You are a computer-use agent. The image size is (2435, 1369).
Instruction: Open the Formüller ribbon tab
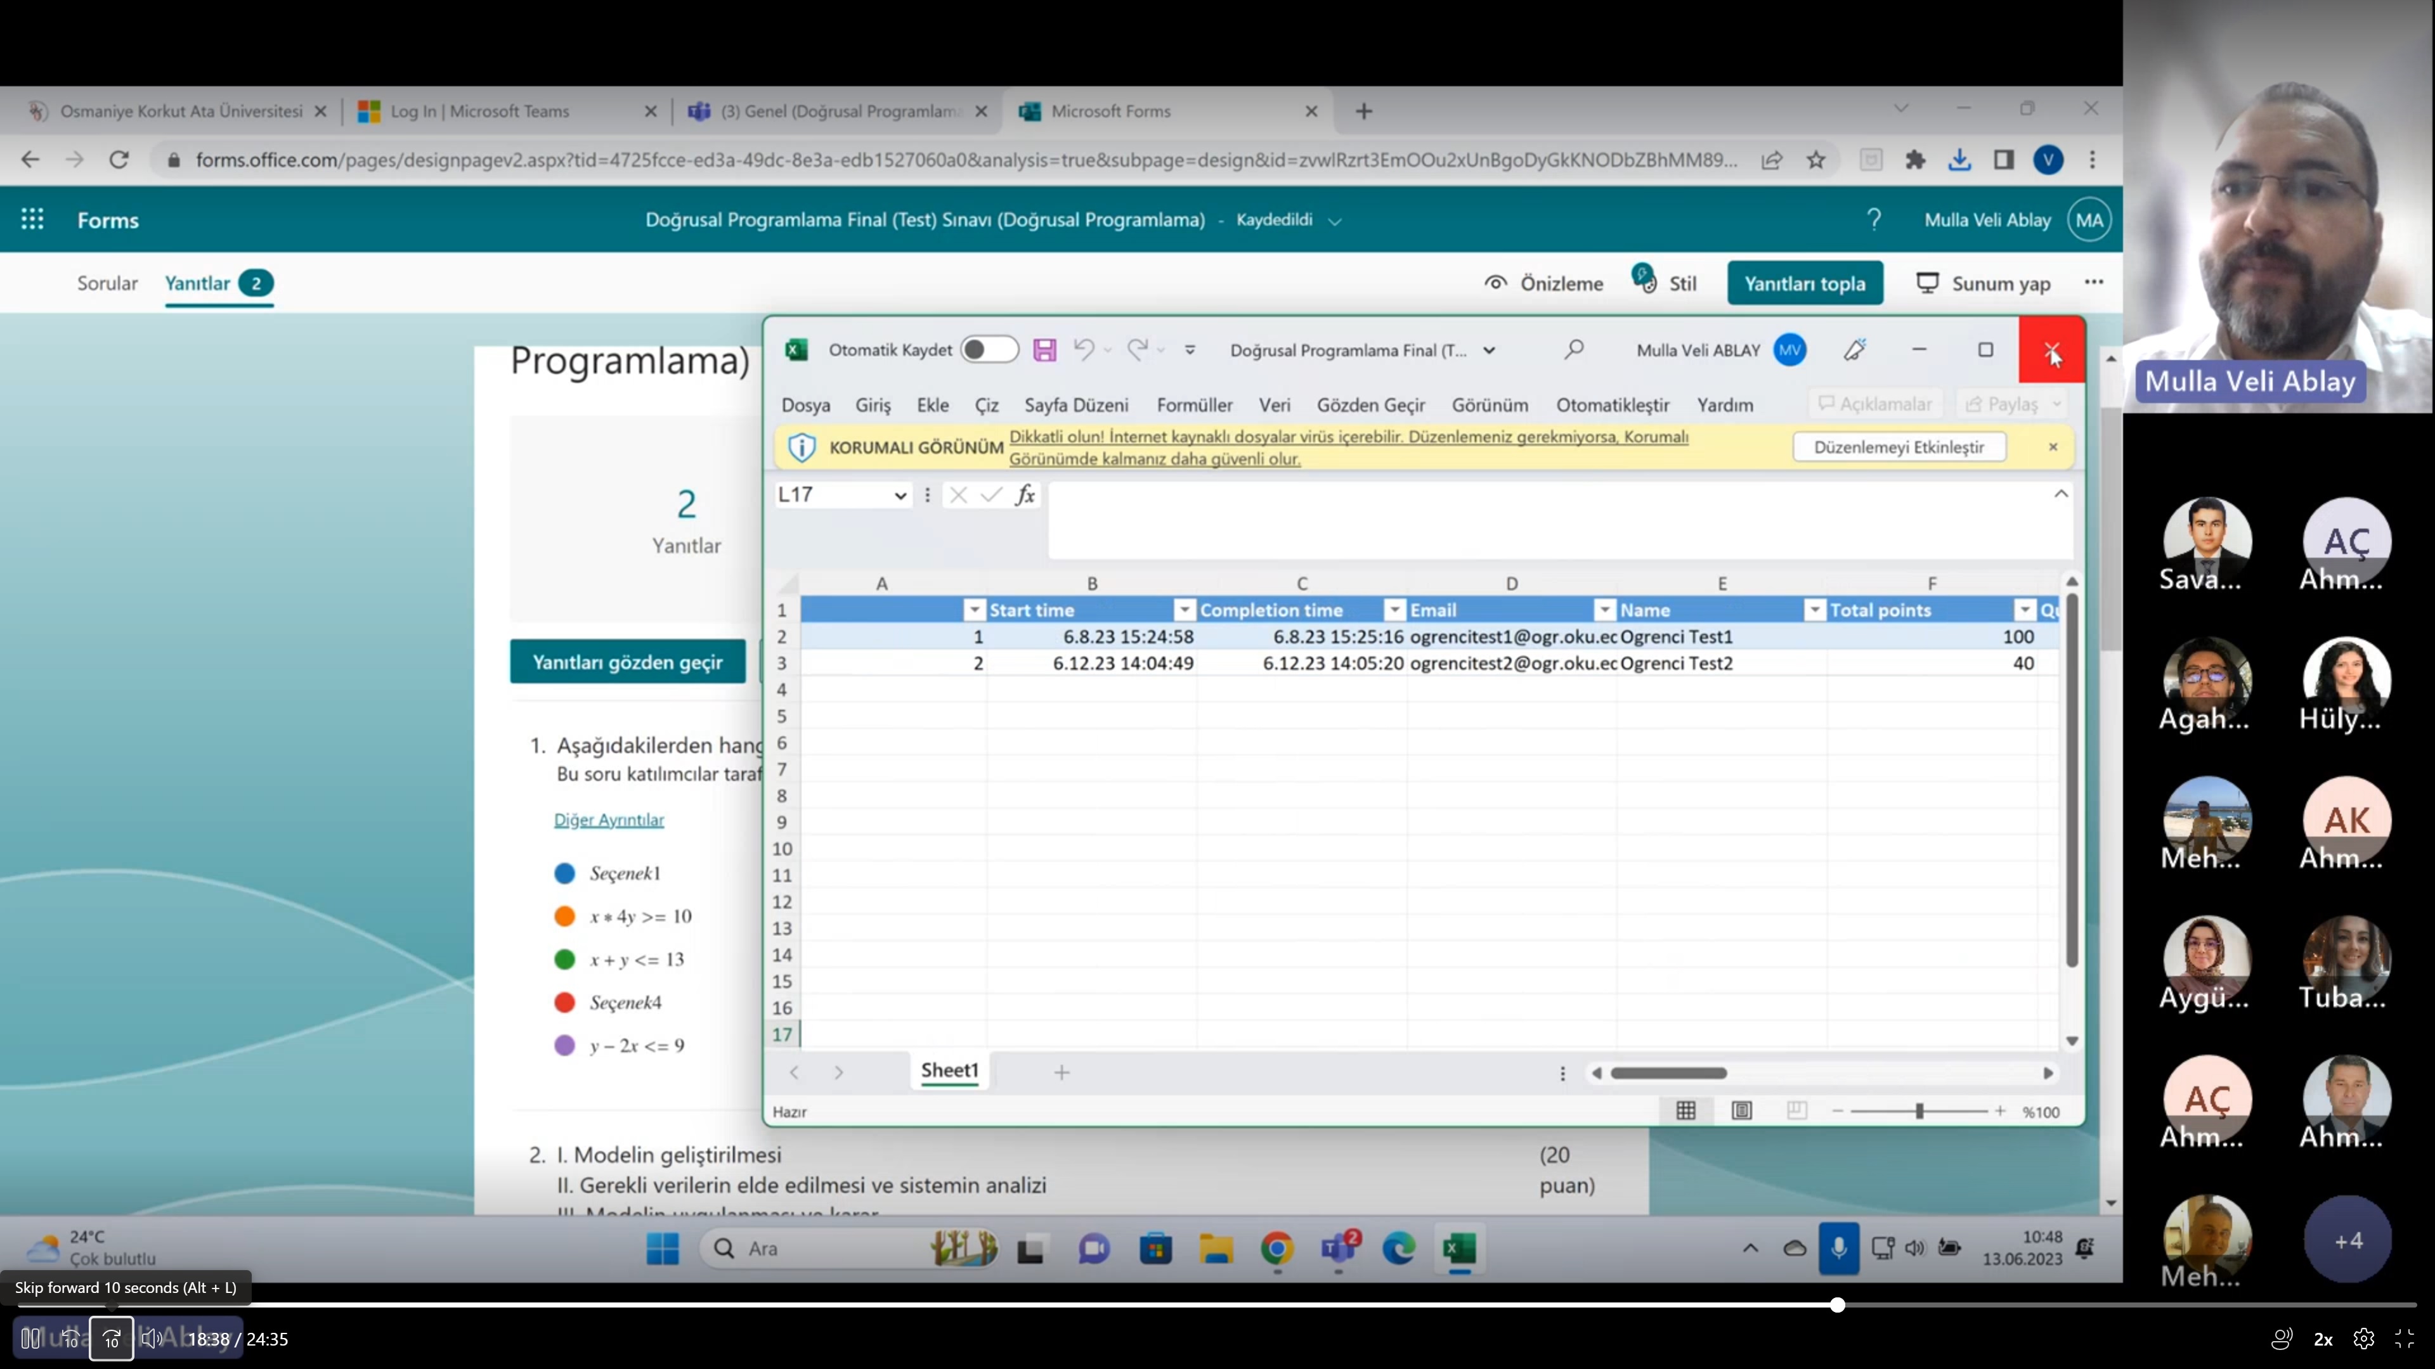[1194, 404]
